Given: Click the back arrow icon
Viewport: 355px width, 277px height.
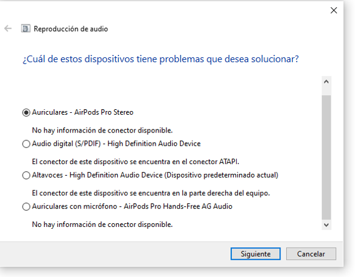Looking at the screenshot, I should pos(8,29).
